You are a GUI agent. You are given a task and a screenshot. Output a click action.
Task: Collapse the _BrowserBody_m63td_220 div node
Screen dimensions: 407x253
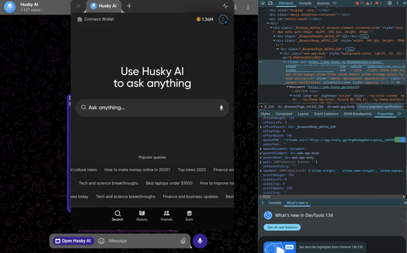pos(274,41)
